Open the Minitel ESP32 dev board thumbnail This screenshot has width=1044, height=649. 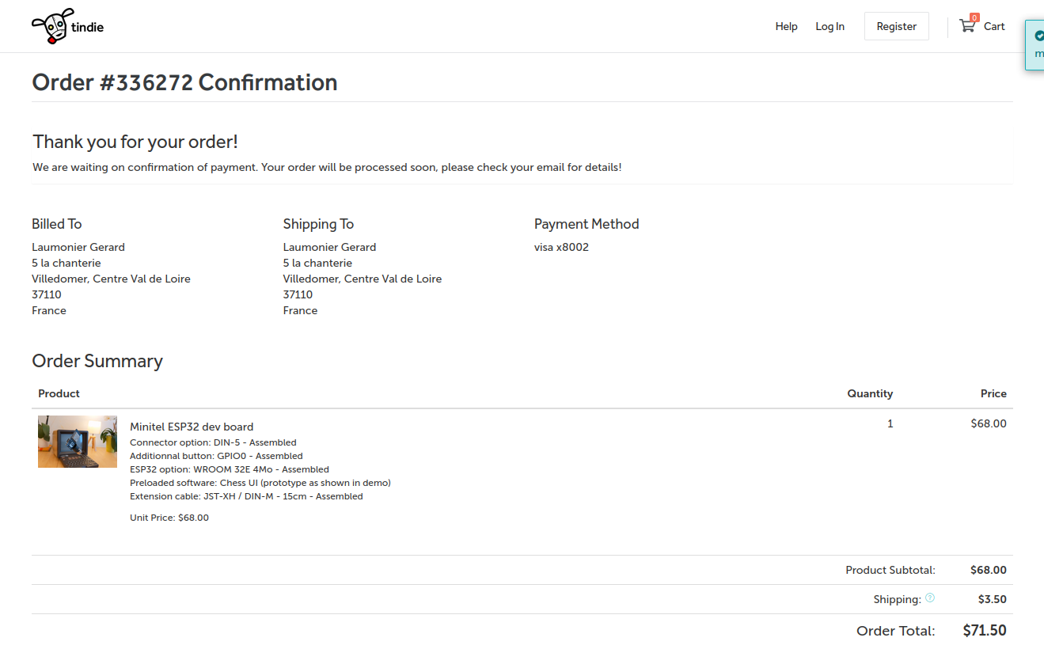(x=78, y=442)
